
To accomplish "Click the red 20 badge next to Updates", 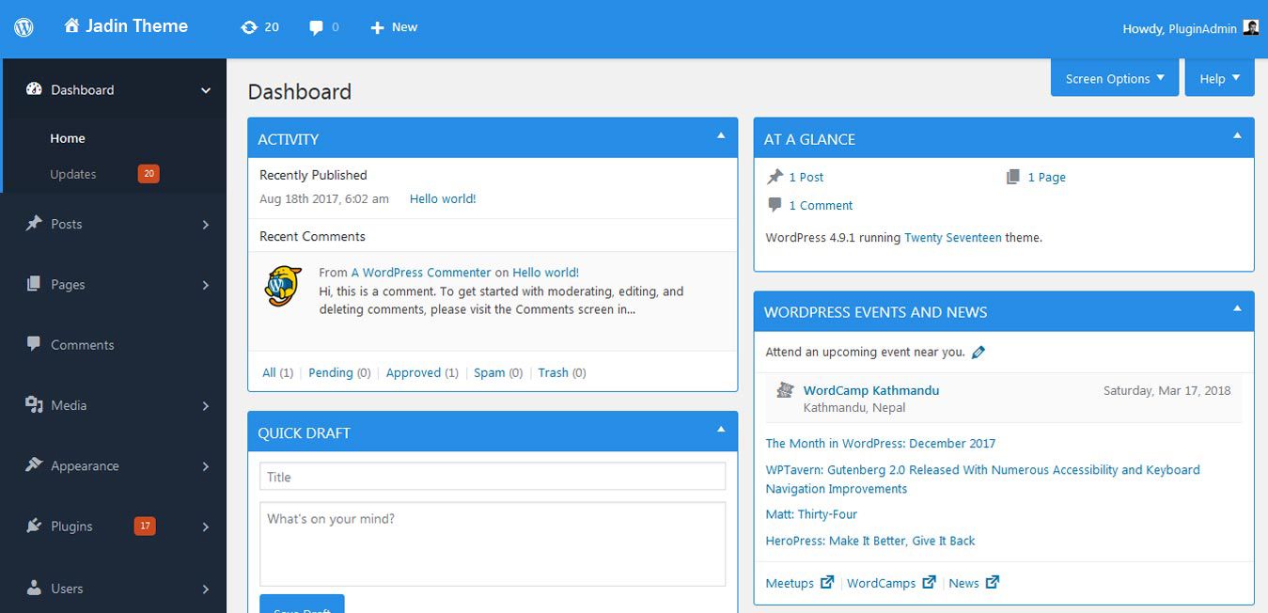I will click(x=149, y=174).
